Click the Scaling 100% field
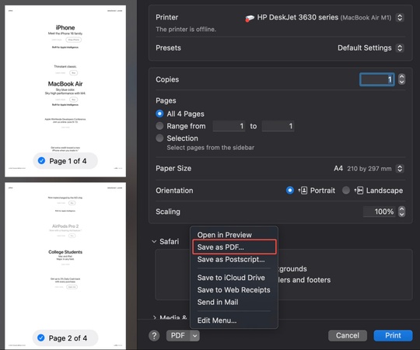Image resolution: width=420 pixels, height=350 pixels. [x=379, y=212]
